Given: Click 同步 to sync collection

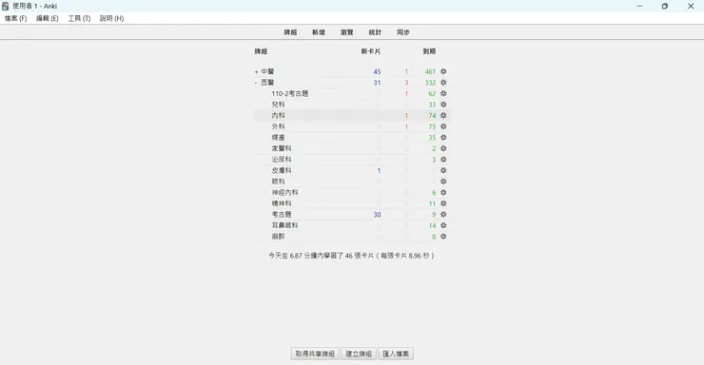Looking at the screenshot, I should coord(403,32).
